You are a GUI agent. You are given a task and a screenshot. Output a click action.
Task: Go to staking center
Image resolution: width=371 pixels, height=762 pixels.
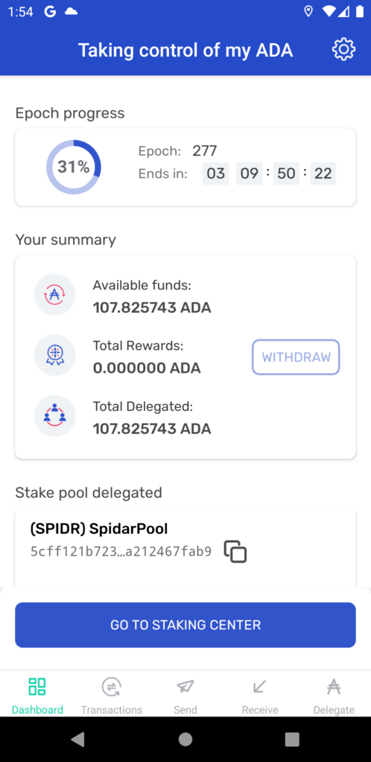[x=185, y=625]
